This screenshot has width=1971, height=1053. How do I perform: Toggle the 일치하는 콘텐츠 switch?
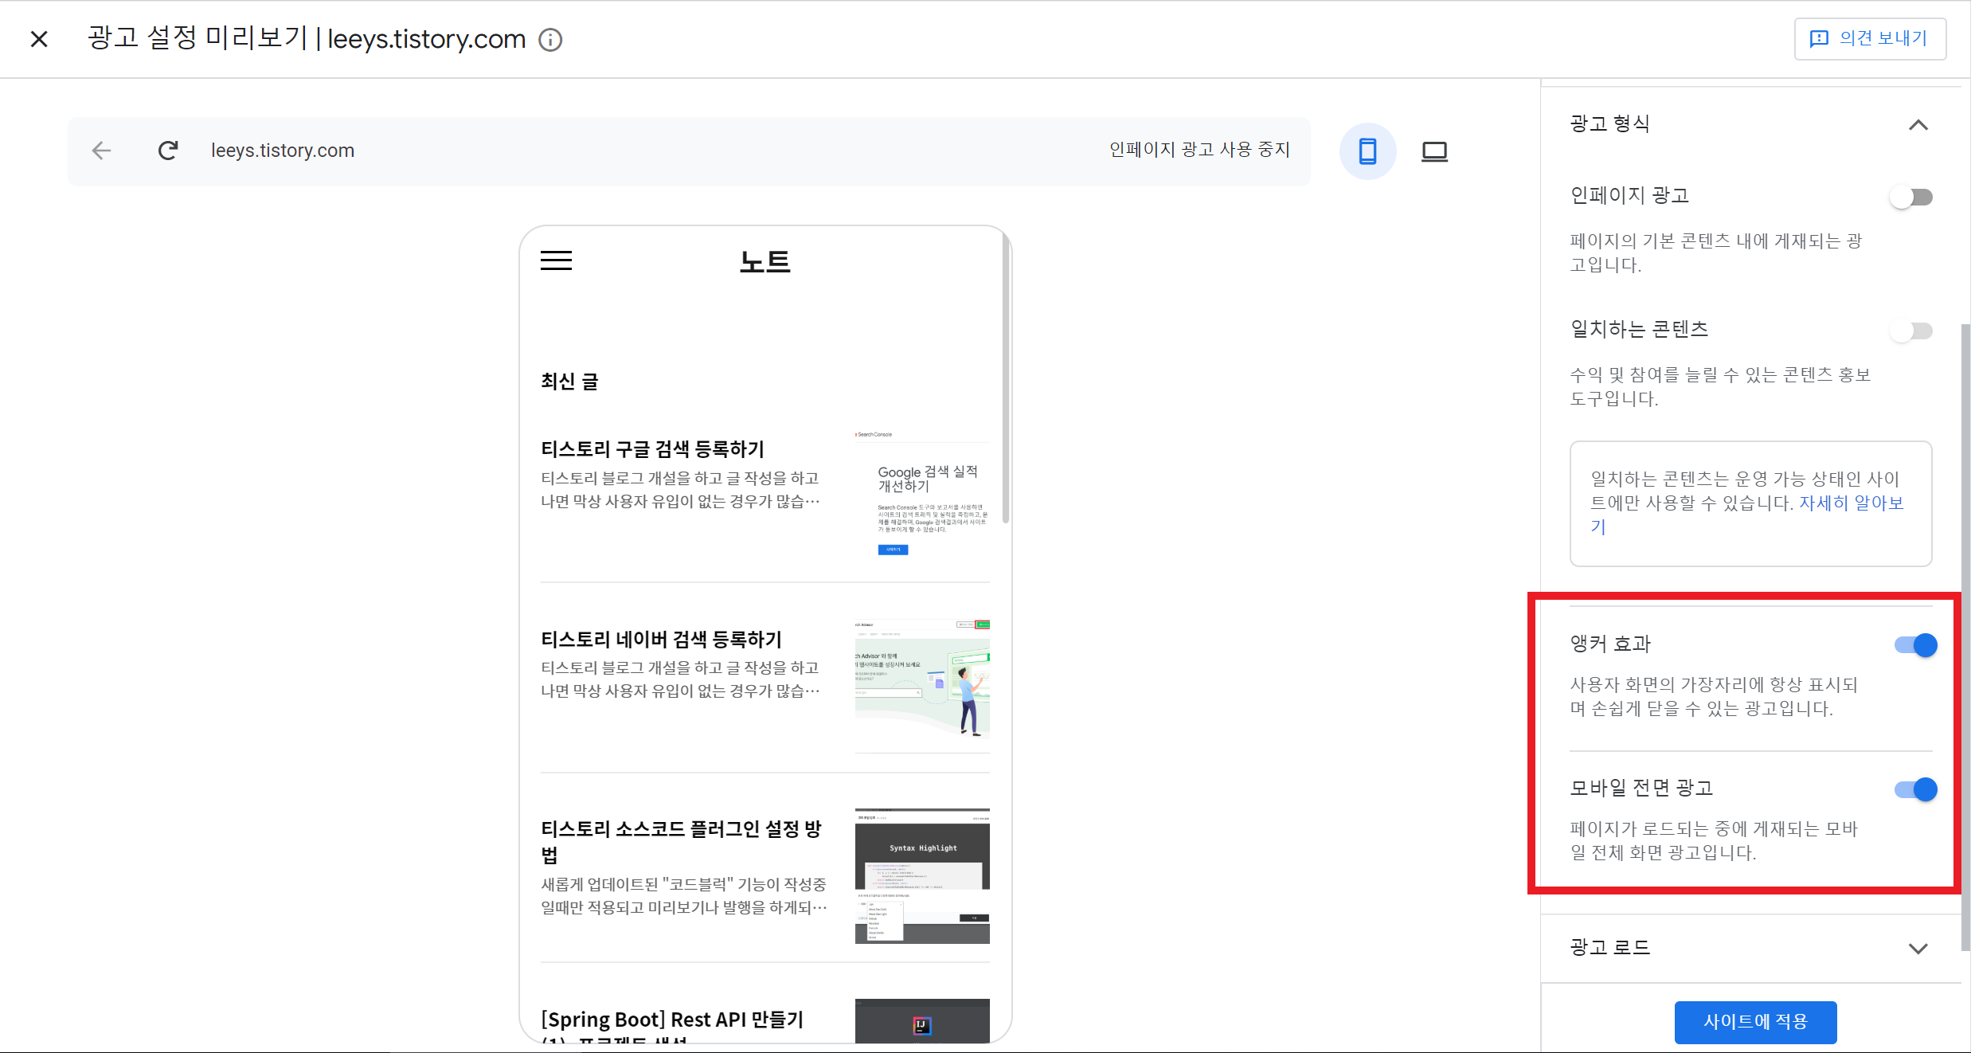click(1911, 331)
